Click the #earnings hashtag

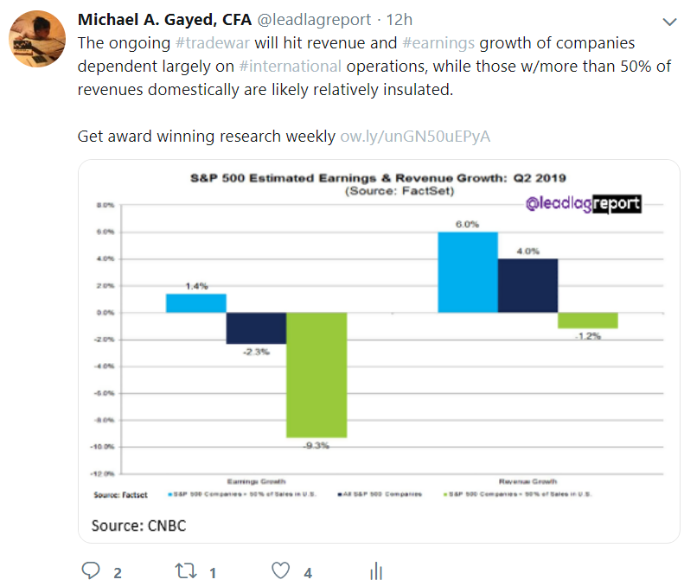click(438, 43)
